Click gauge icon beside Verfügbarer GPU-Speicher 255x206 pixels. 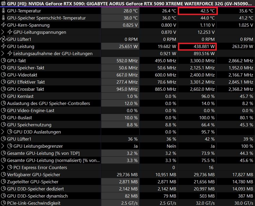tap(3, 175)
